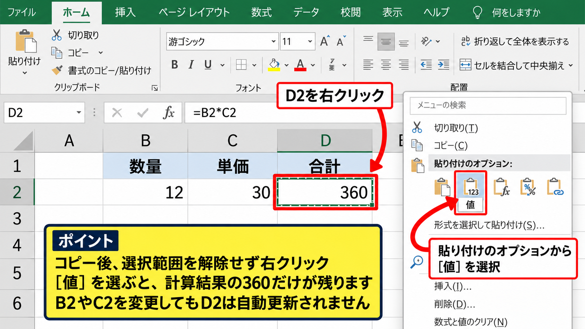This screenshot has height=329, width=585.
Task: Click the 何をしますか search box
Action: point(507,13)
